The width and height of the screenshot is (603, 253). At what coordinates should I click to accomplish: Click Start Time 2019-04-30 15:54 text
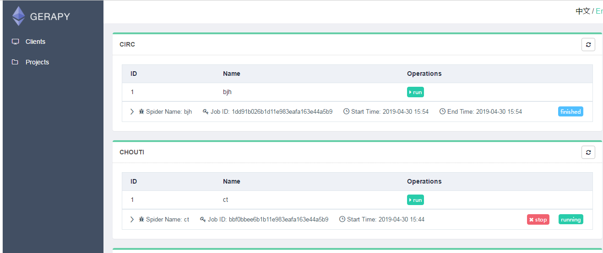pyautogui.click(x=390, y=111)
